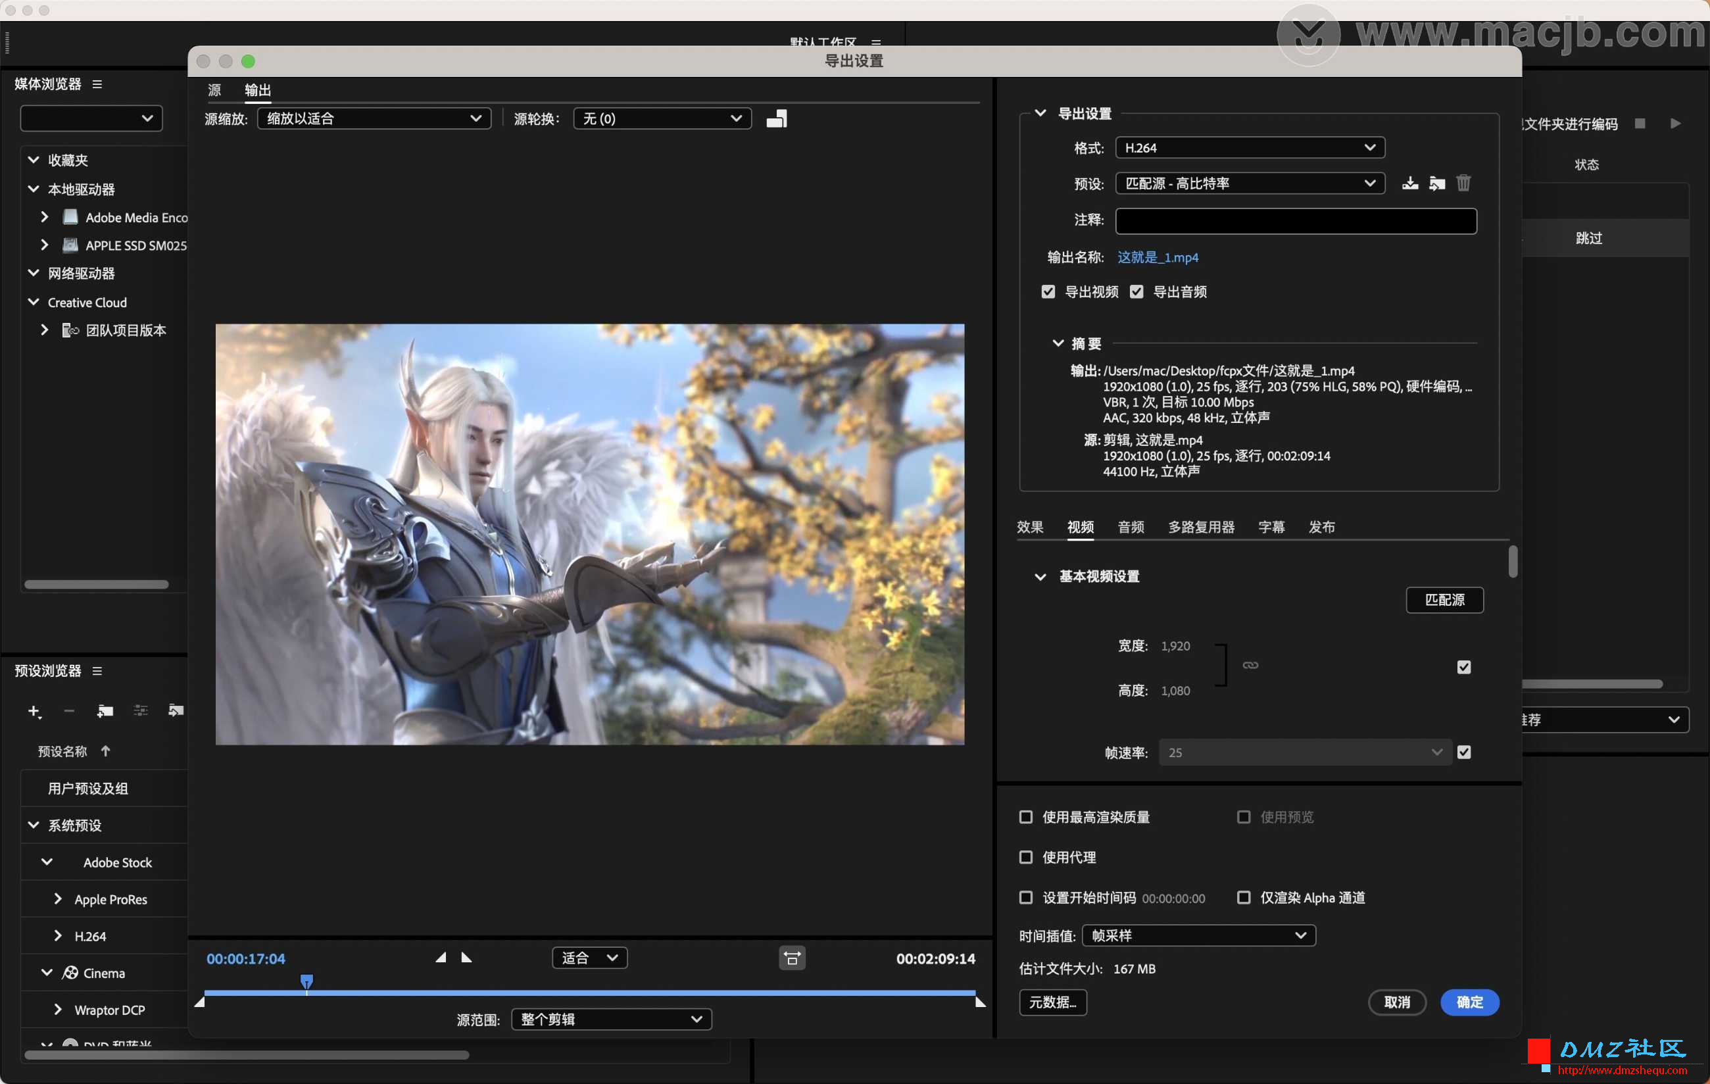Click the new preset group folder icon
Image resolution: width=1710 pixels, height=1084 pixels.
point(105,711)
